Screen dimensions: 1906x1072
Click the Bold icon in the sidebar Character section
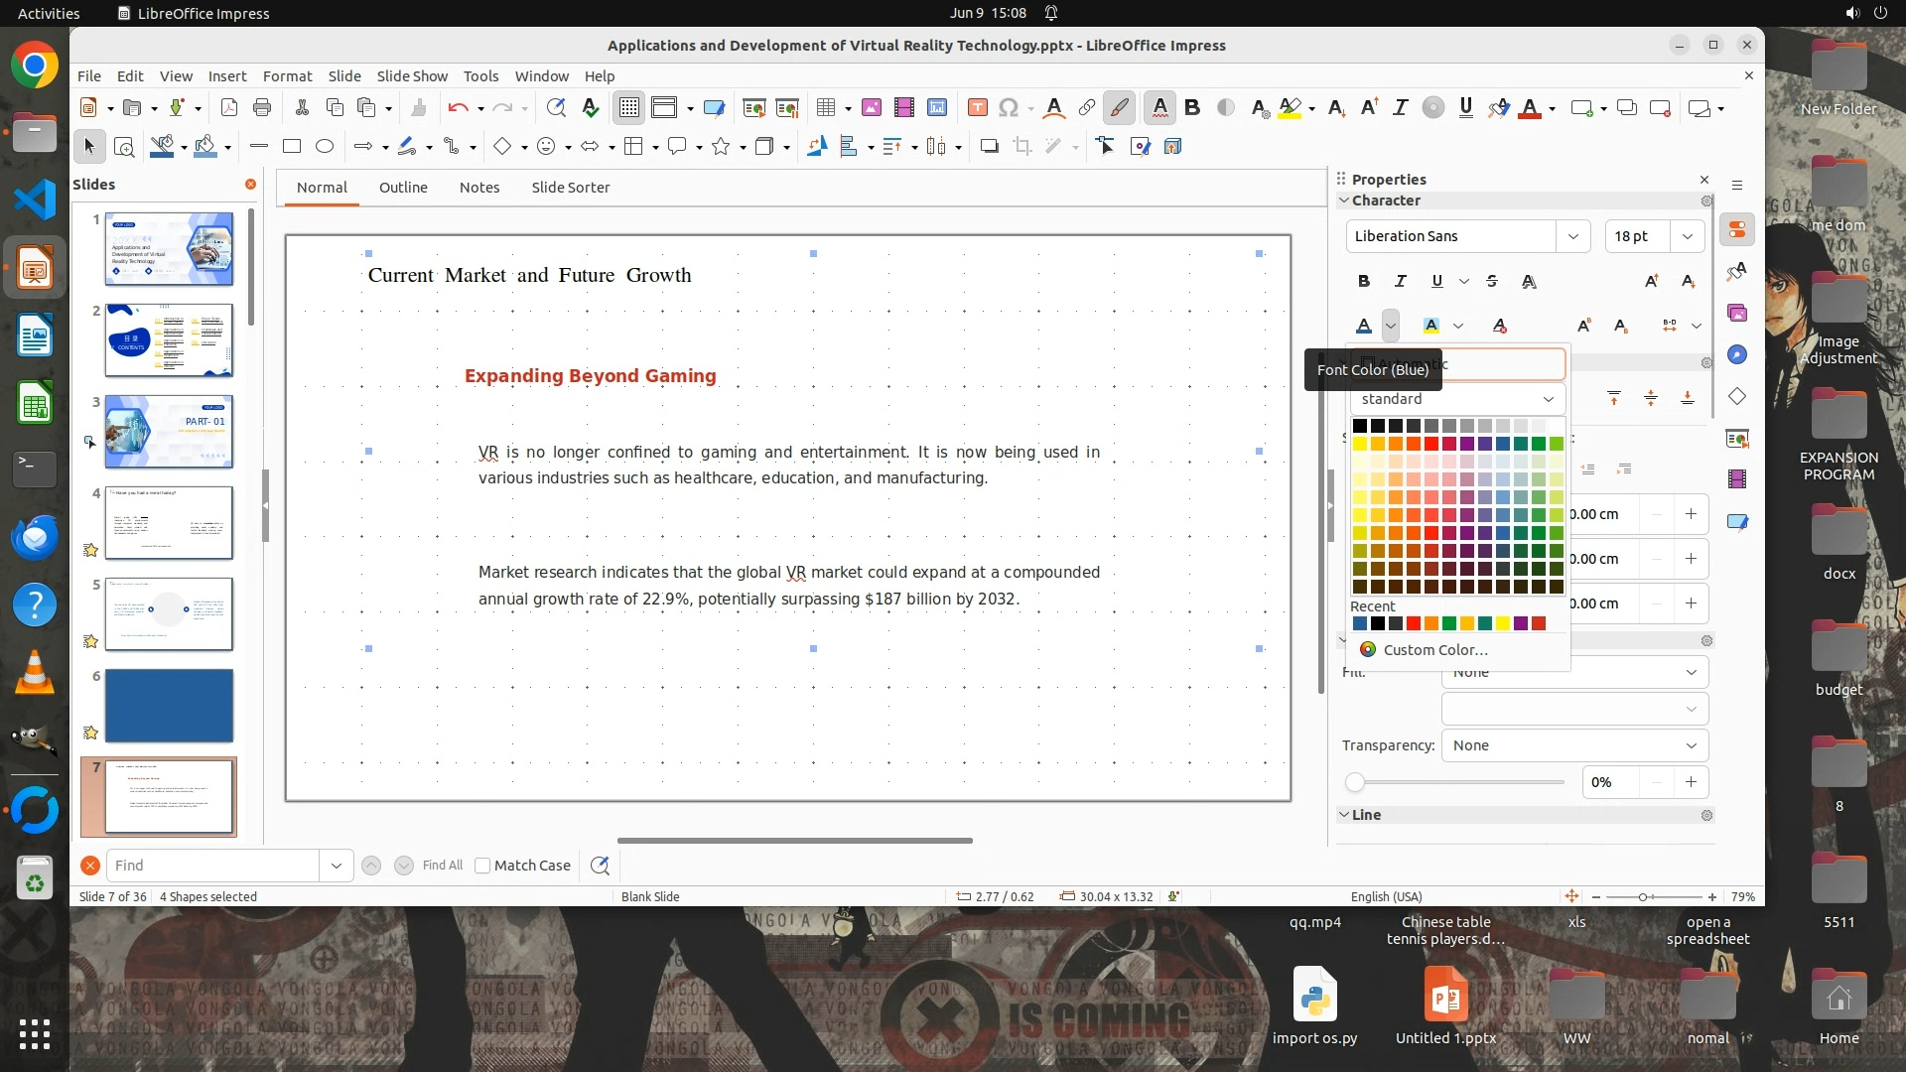click(x=1364, y=281)
